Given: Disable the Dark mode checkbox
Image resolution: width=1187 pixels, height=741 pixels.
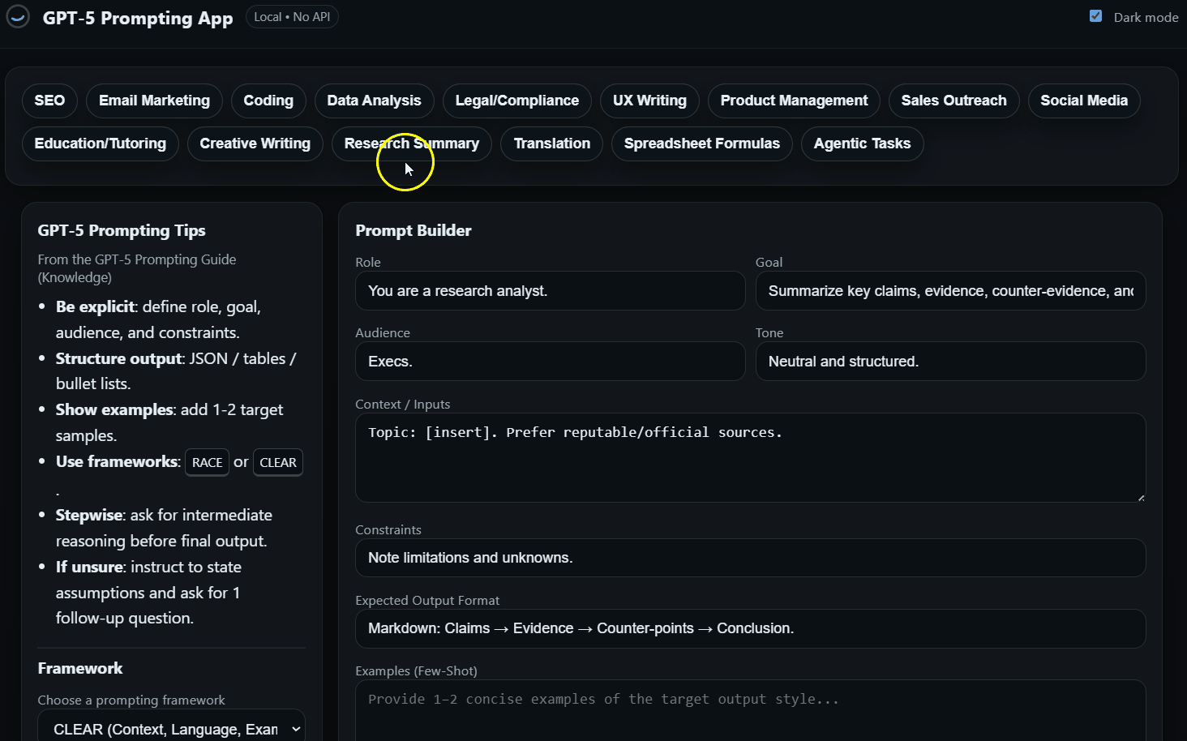Looking at the screenshot, I should tap(1095, 16).
